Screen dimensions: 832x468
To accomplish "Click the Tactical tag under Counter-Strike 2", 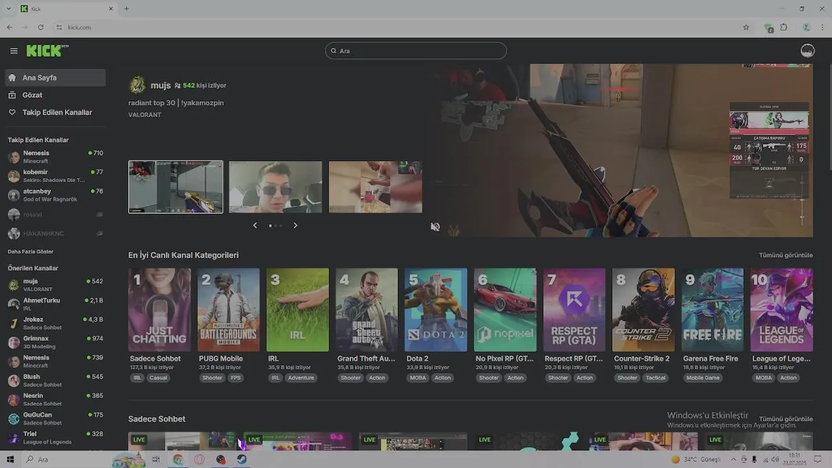I will 655,378.
